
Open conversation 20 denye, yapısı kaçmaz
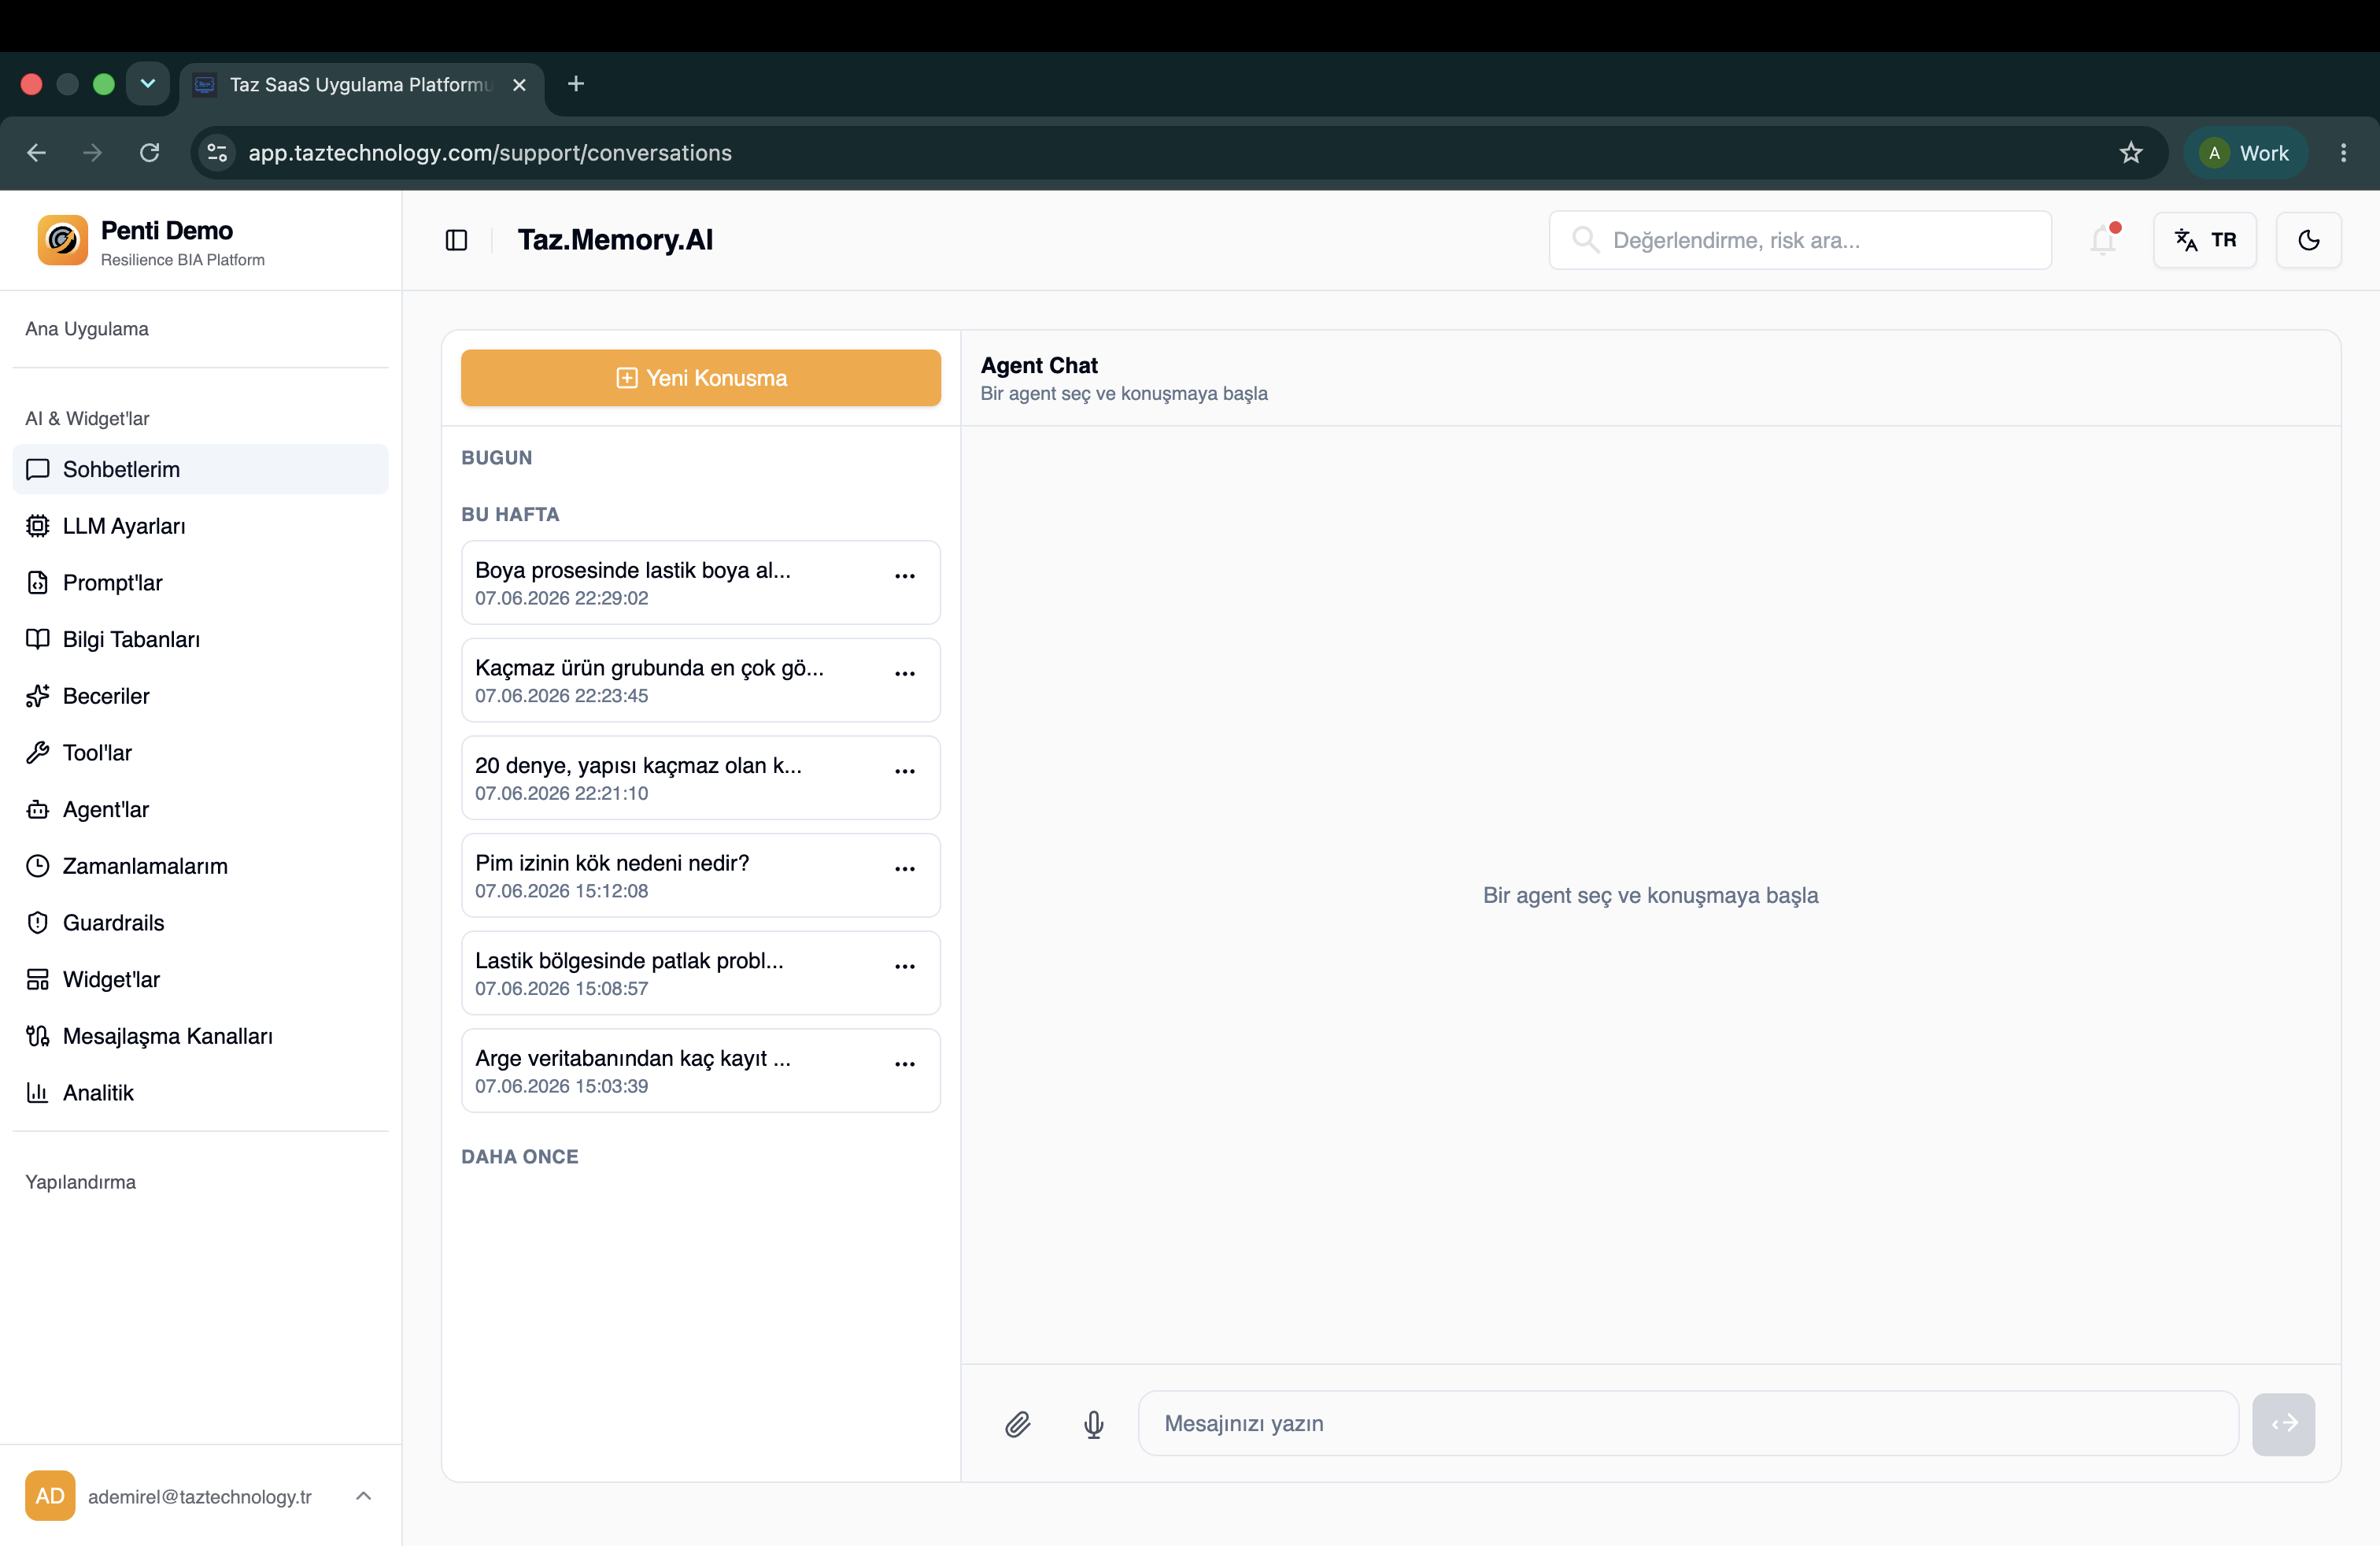coord(701,778)
